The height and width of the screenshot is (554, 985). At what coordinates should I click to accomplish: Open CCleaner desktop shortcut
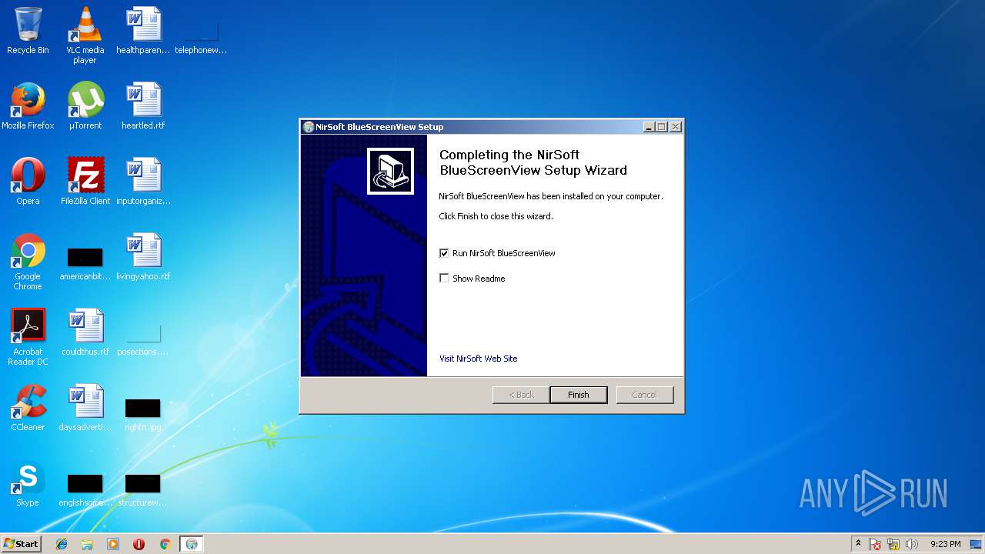point(28,408)
